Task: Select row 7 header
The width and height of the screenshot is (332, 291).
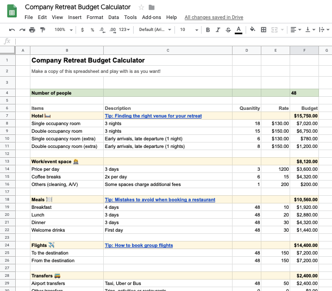Action: (x=7, y=116)
